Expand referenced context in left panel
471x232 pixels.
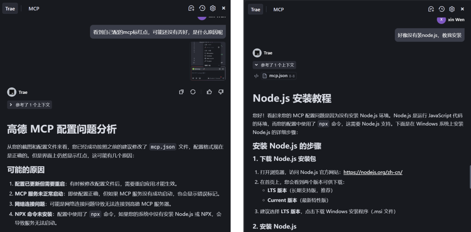(30, 105)
